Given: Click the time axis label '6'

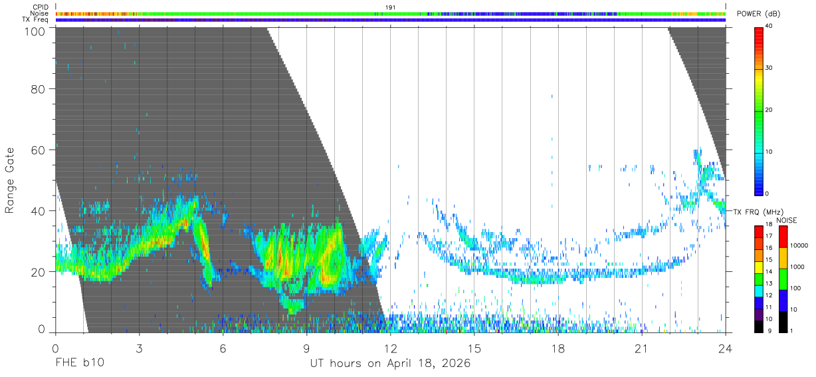Looking at the screenshot, I should [223, 348].
